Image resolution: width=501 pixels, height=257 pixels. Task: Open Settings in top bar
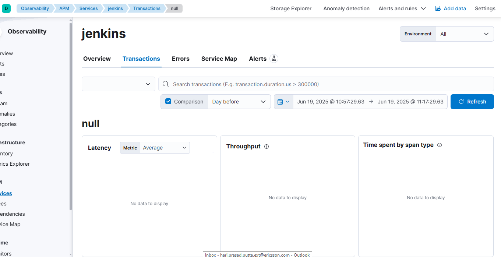point(485,8)
